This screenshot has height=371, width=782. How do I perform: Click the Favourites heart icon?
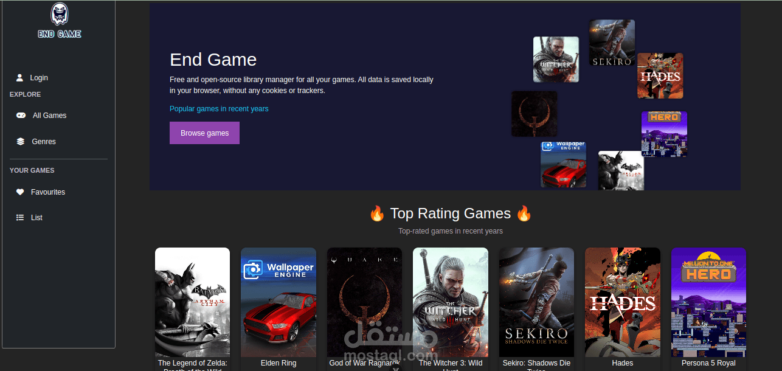coord(19,192)
